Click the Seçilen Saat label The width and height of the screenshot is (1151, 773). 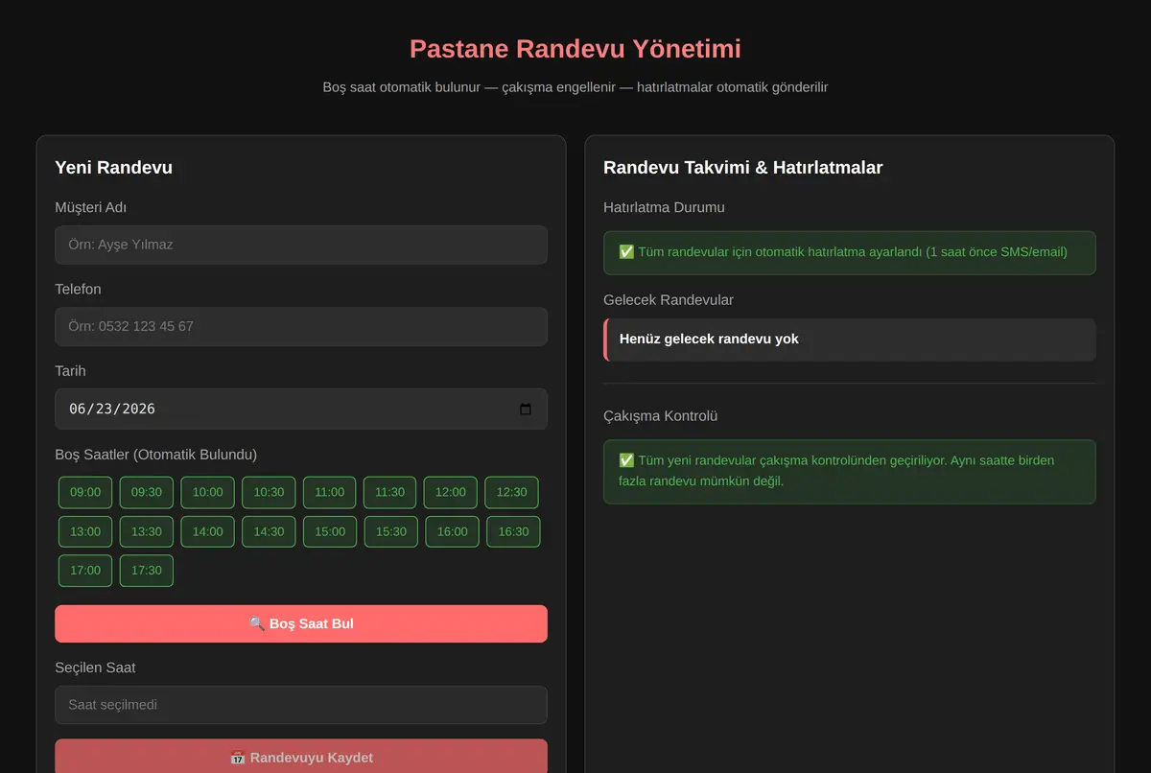(95, 668)
